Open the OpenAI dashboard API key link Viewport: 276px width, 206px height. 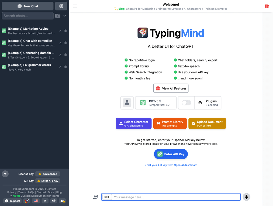(171, 165)
